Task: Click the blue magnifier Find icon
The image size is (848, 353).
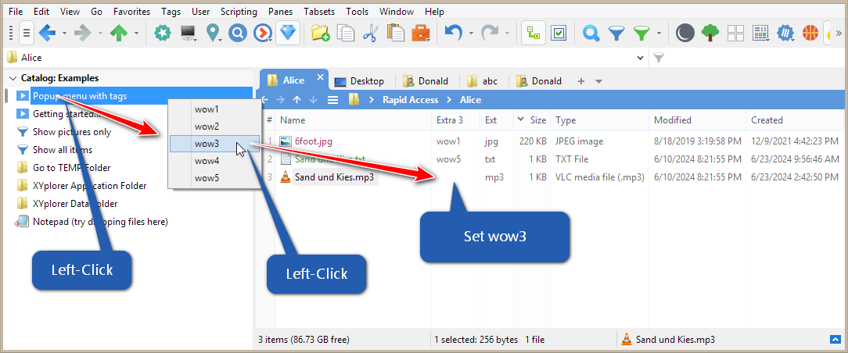Action: (591, 34)
